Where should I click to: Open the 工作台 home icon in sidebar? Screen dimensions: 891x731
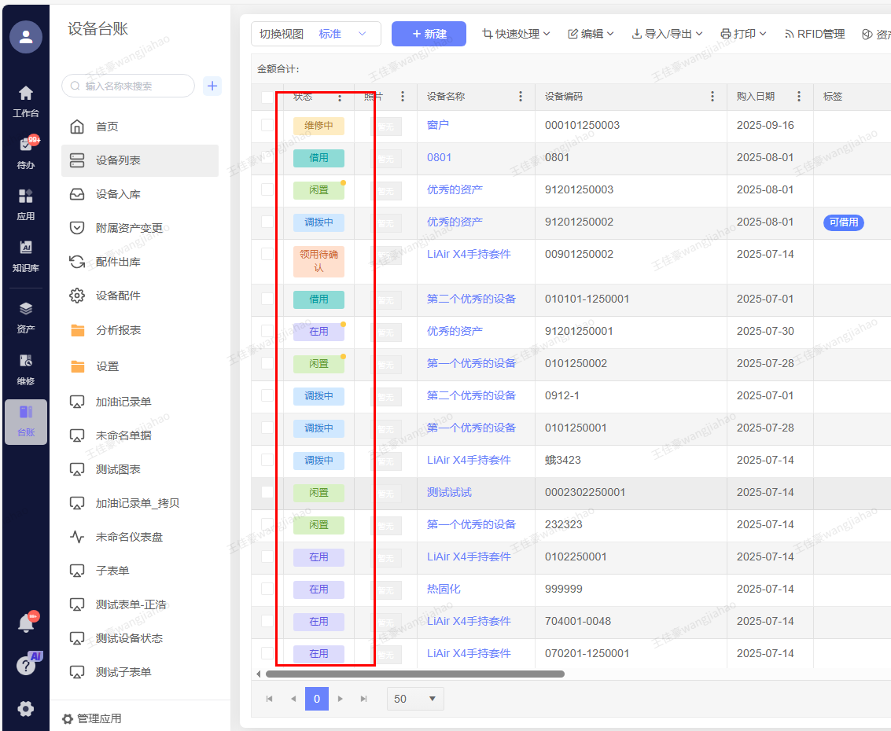tap(26, 101)
